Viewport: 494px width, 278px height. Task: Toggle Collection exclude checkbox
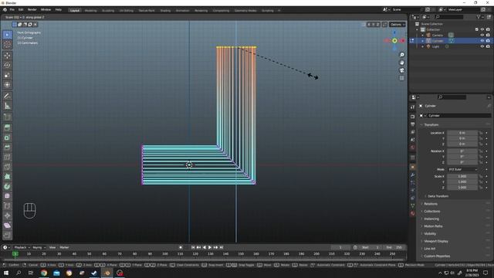pos(476,29)
